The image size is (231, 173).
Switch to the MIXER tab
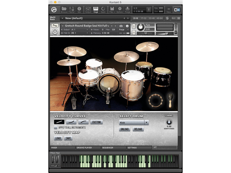[63, 148]
